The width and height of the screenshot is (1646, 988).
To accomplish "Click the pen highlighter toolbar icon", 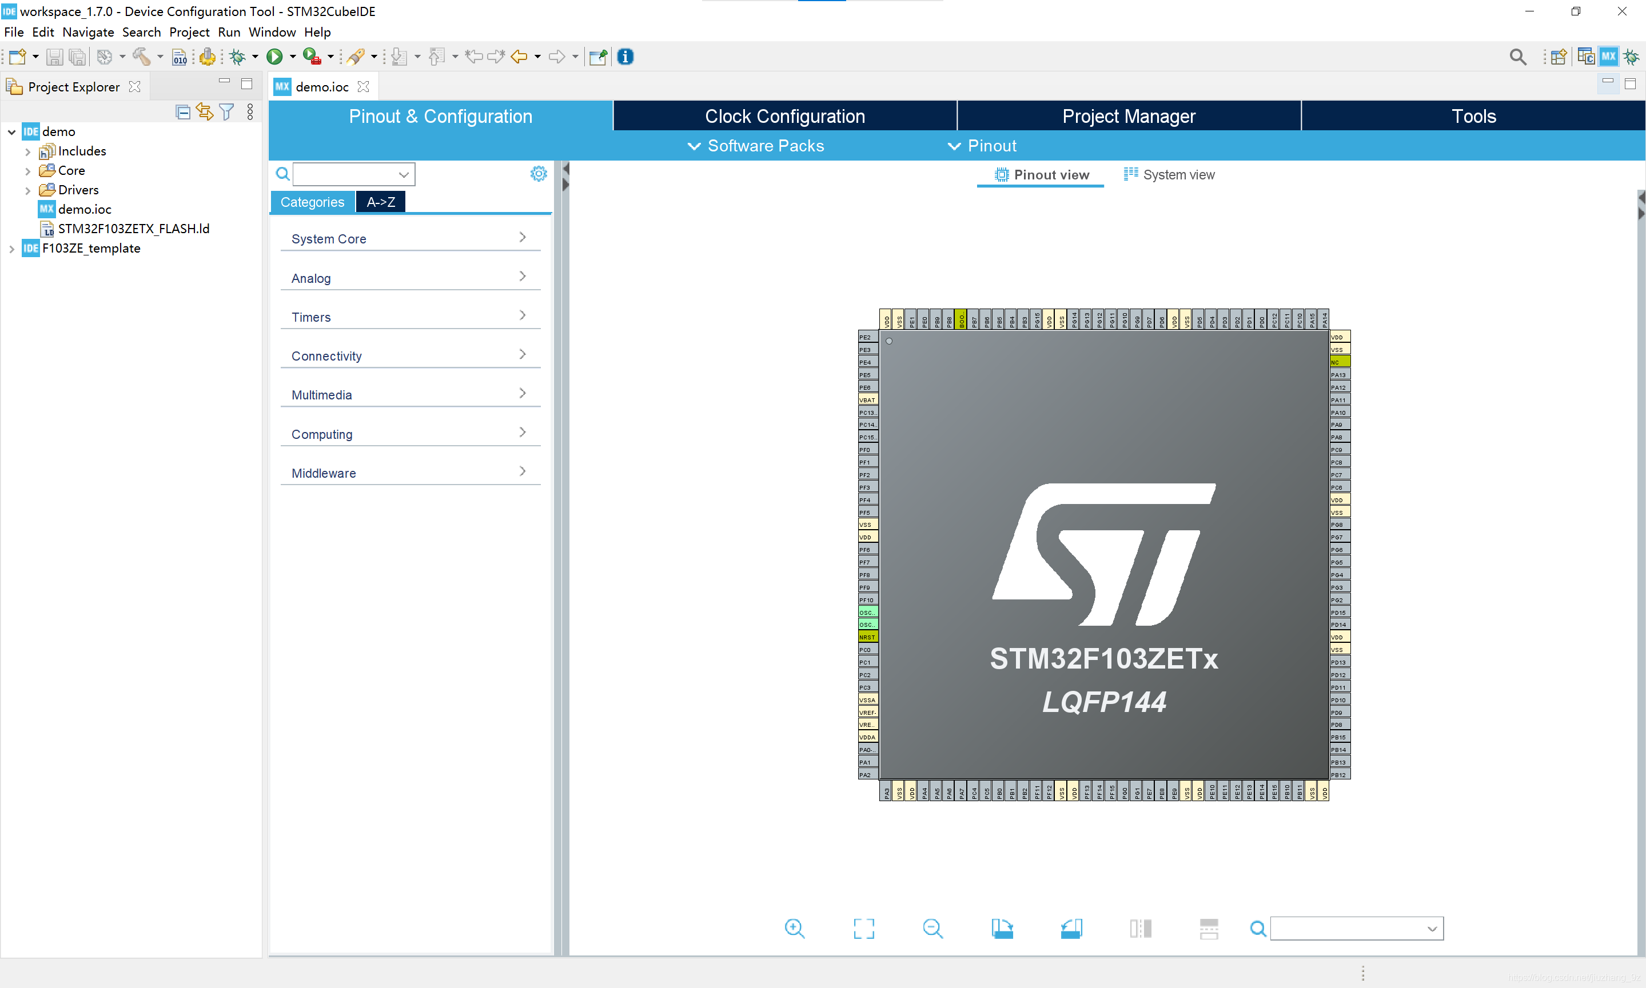I will pos(356,57).
